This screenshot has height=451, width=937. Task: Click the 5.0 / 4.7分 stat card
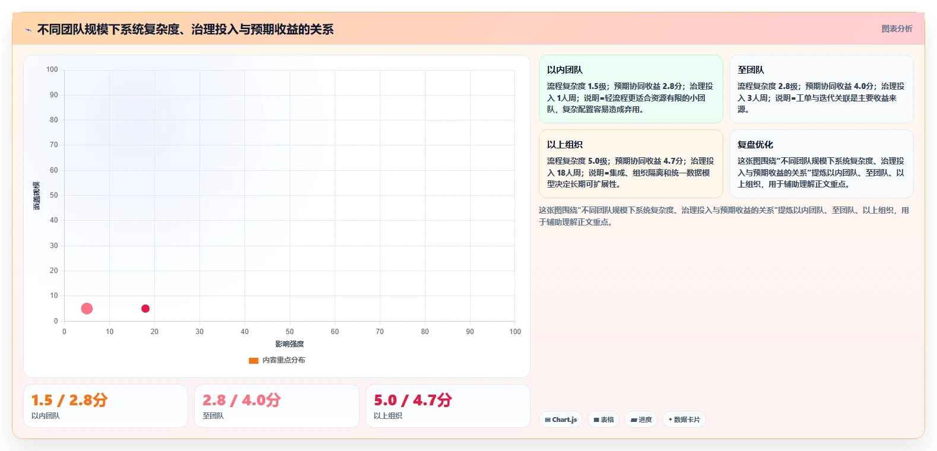(448, 406)
